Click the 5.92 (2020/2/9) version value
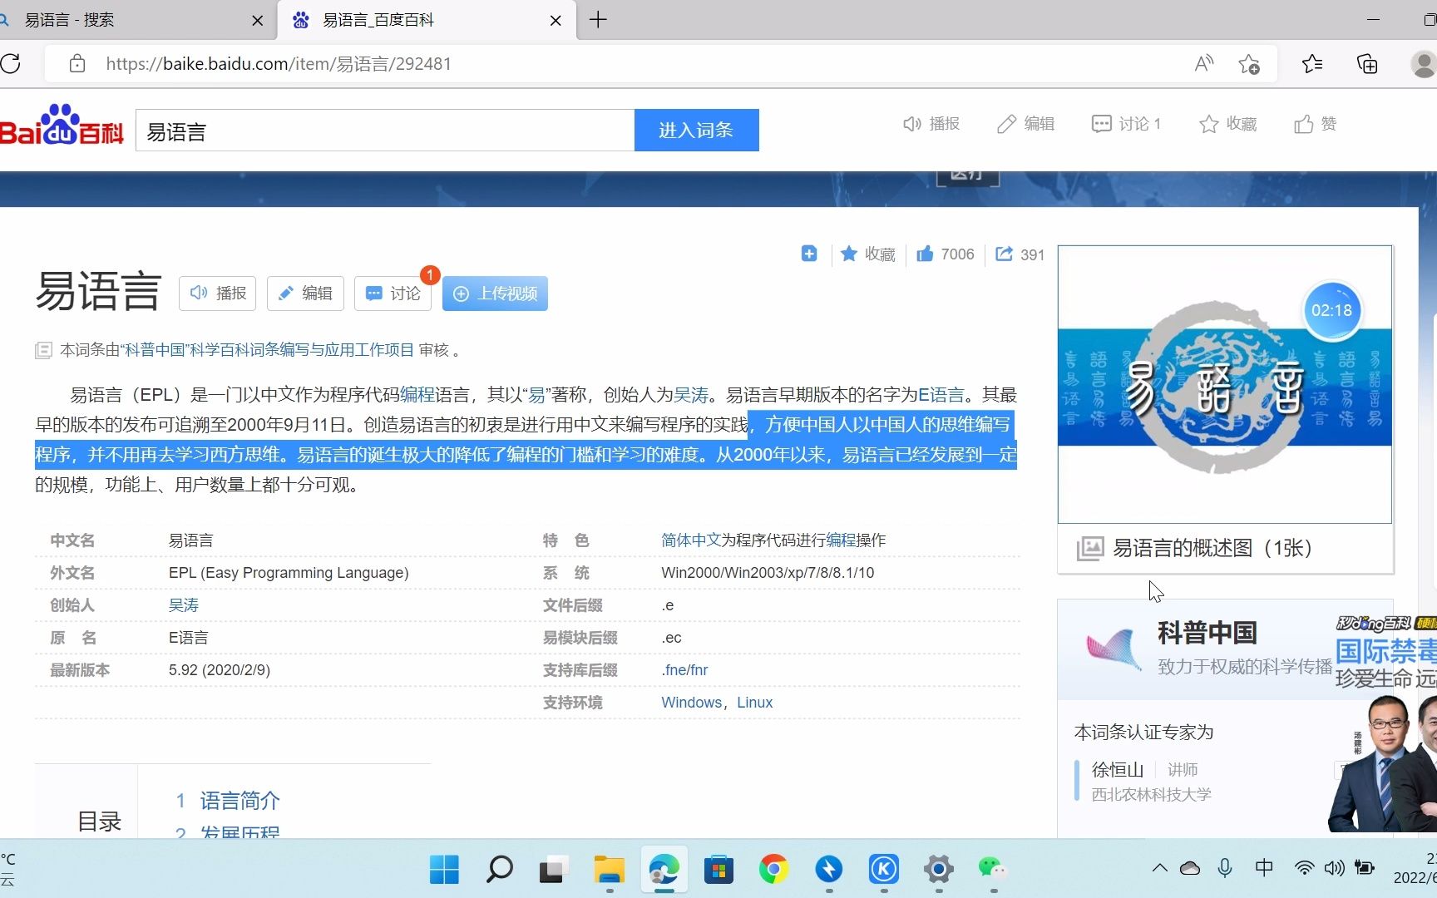Viewport: 1437px width, 898px height. coord(220,670)
